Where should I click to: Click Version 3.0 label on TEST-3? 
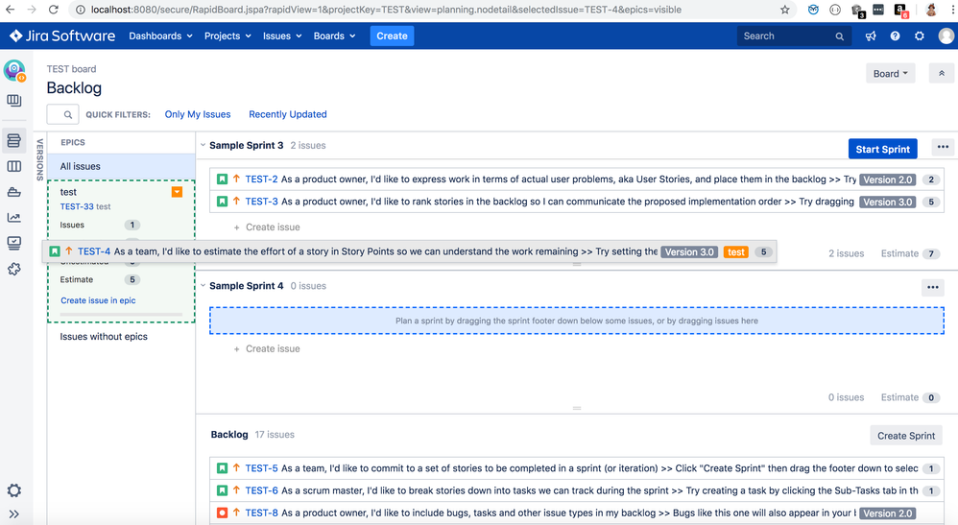pyautogui.click(x=887, y=202)
